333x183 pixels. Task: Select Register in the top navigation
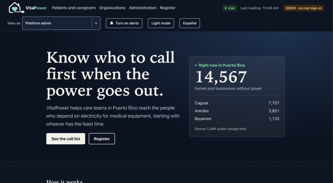168,8
